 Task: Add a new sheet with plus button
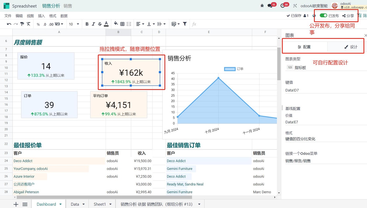tap(16, 204)
